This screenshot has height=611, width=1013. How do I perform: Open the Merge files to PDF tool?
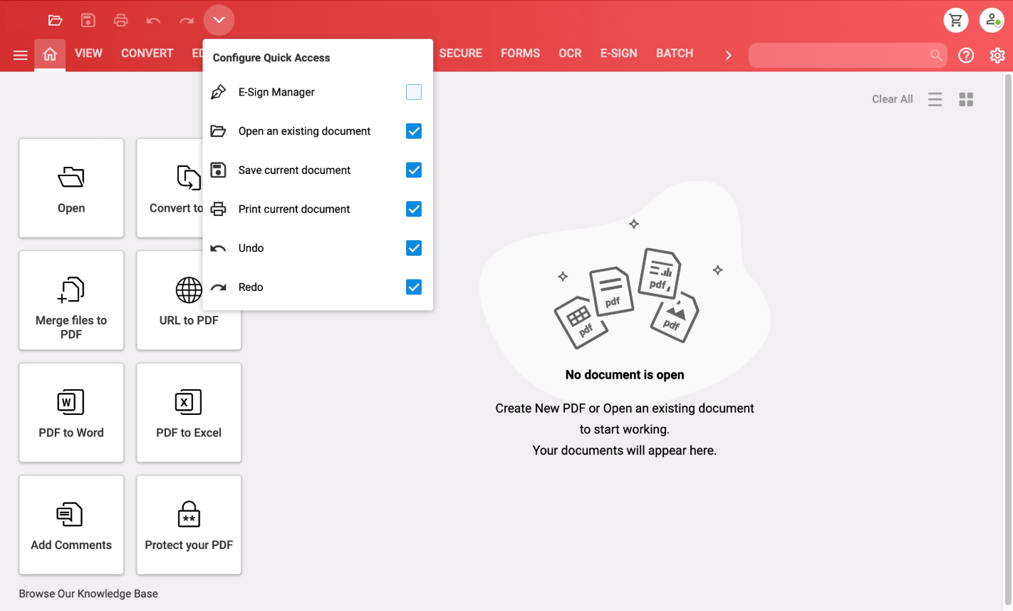pyautogui.click(x=71, y=300)
